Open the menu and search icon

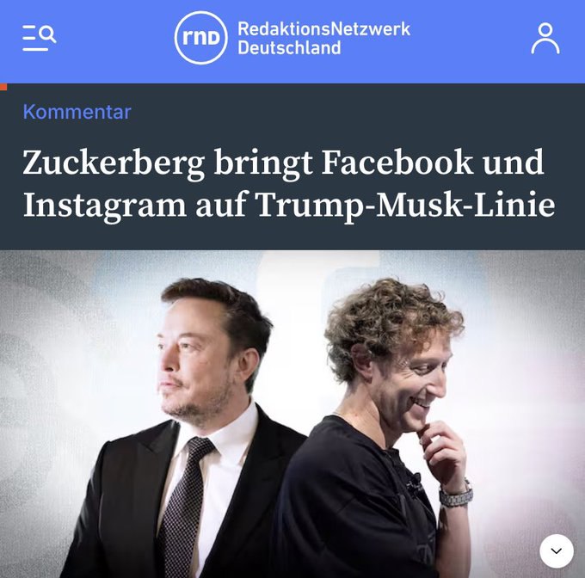click(40, 38)
